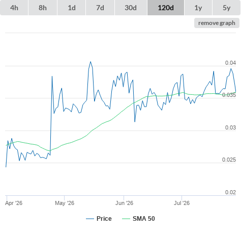Switch to the 8h time range
This screenshot has height=232, width=241.
click(x=43, y=8)
